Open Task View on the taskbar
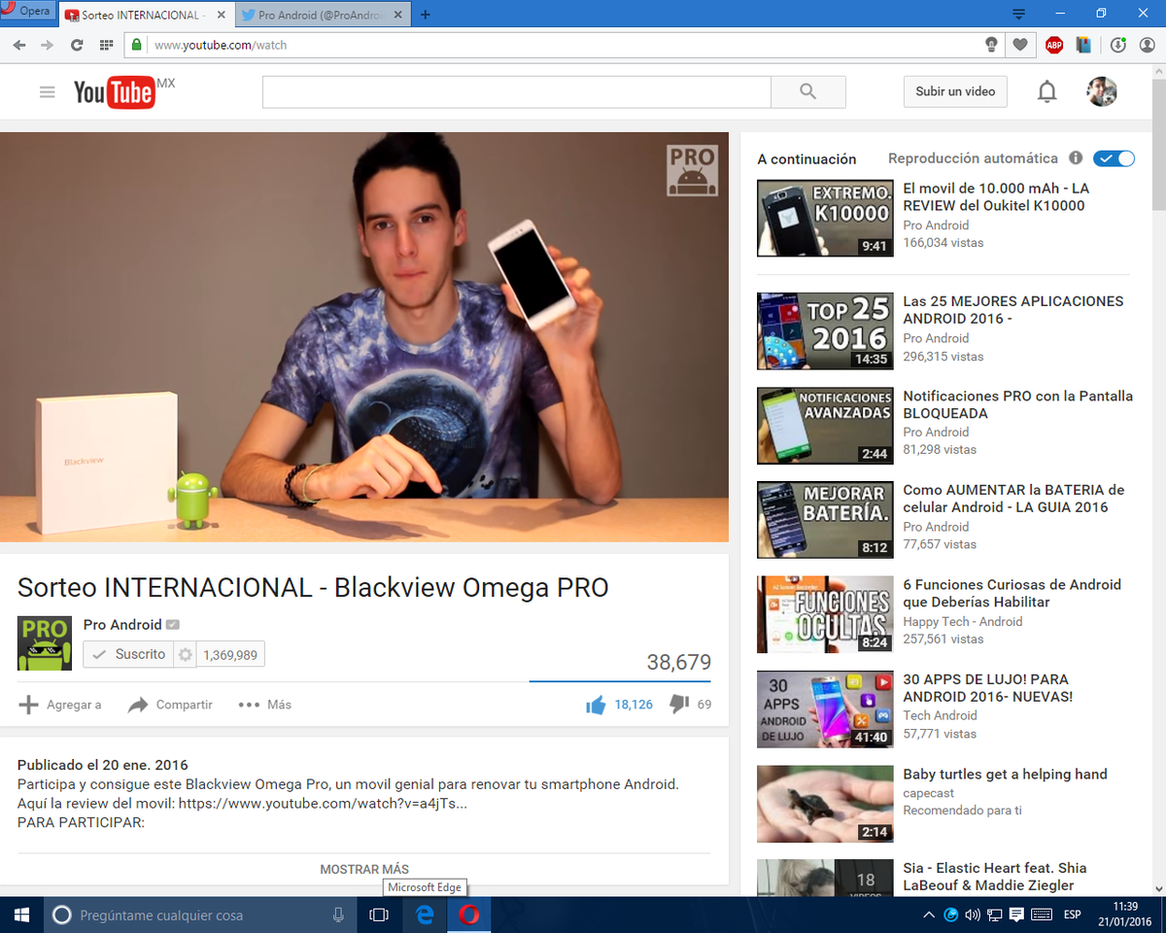The width and height of the screenshot is (1166, 933). [x=379, y=915]
